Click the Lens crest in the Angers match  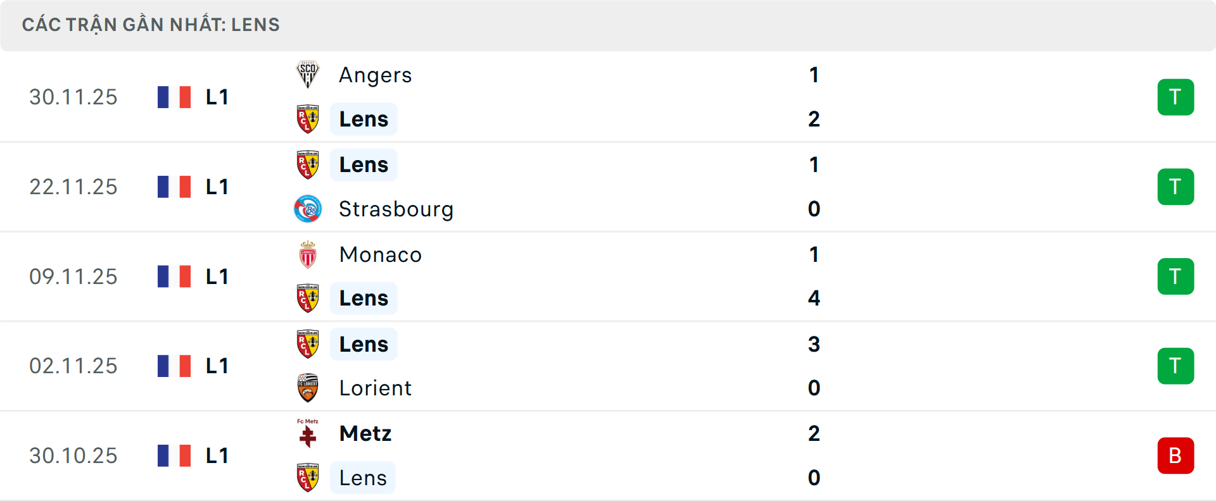pyautogui.click(x=308, y=119)
